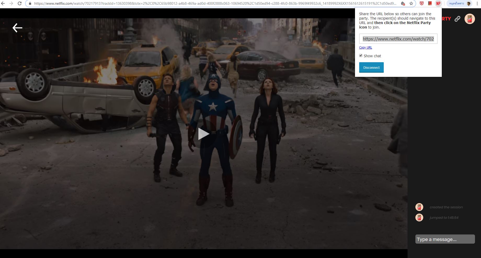Viewport: 481px width, 258px height.
Task: Open the blocked cookies indicator icon
Action: pyautogui.click(x=403, y=4)
